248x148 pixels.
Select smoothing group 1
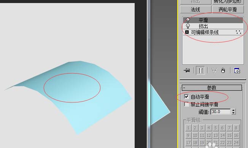tap(188, 128)
